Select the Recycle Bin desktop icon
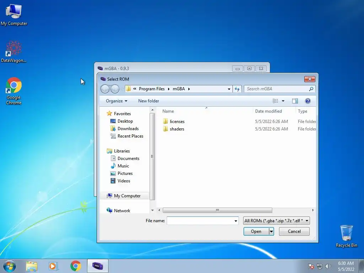 (346, 236)
